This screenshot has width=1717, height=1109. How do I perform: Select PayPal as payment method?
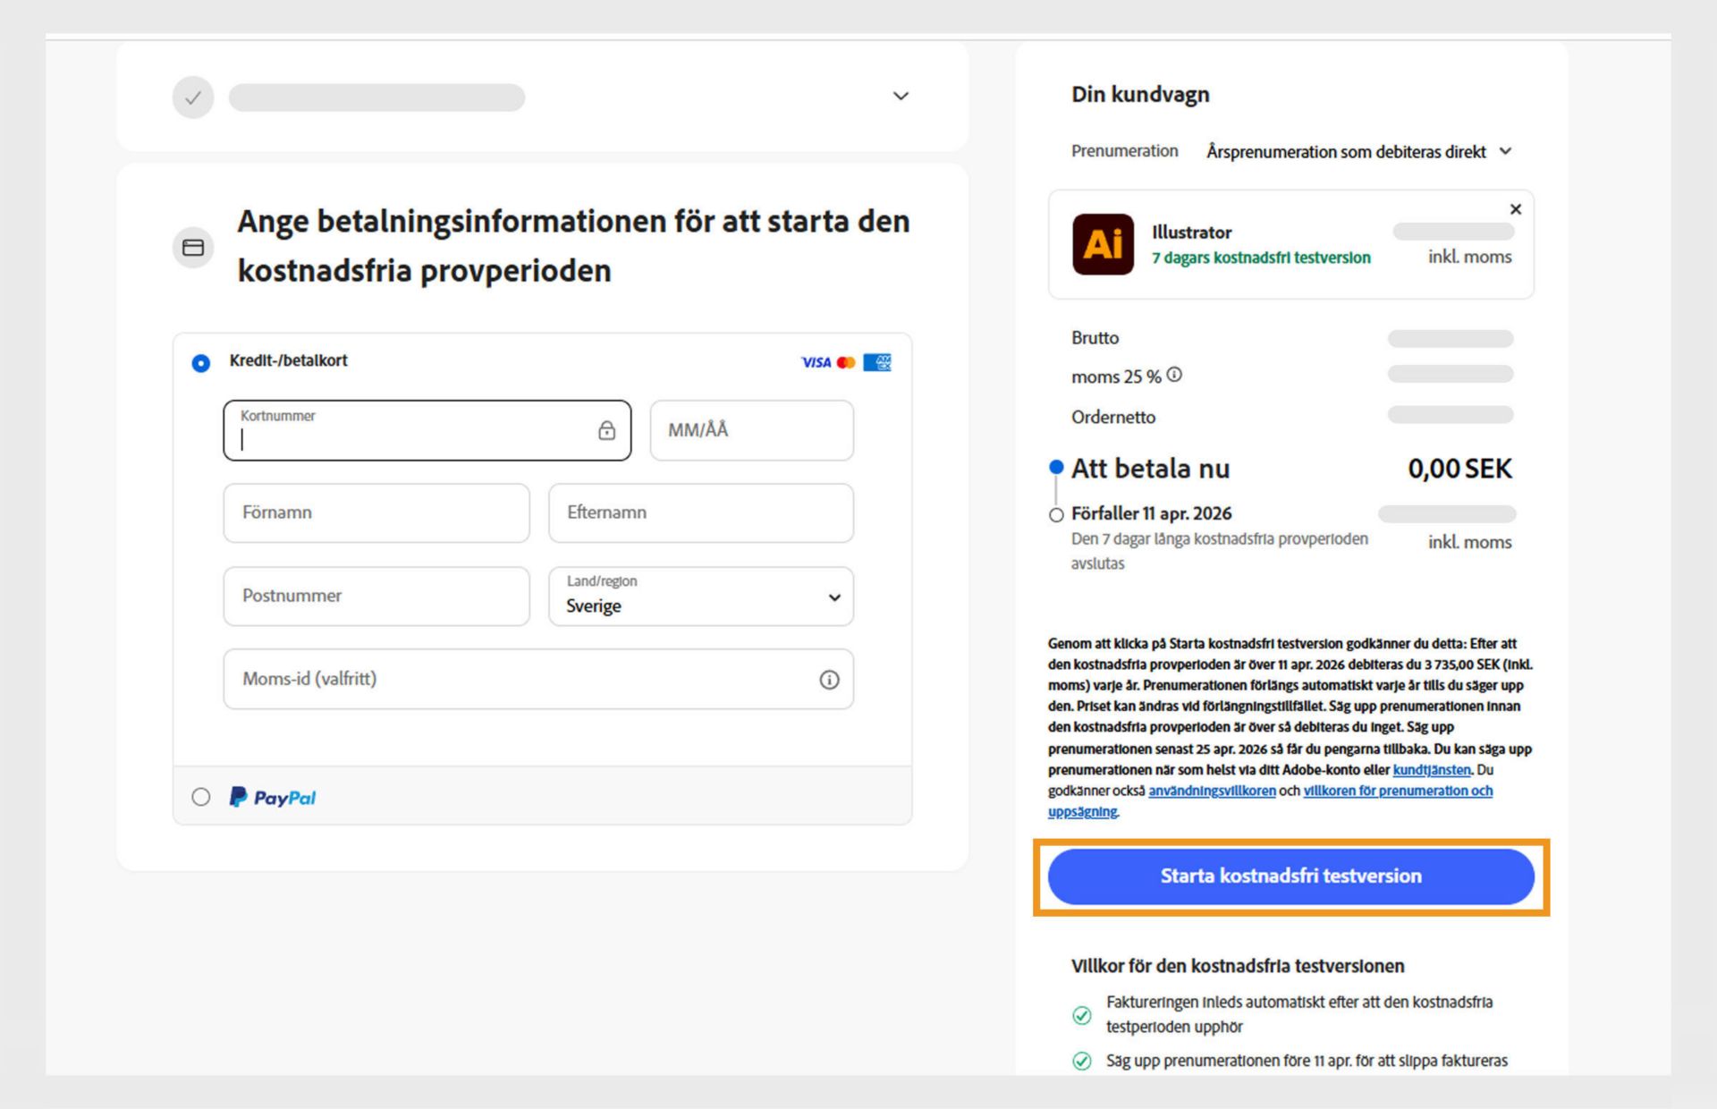point(200,797)
